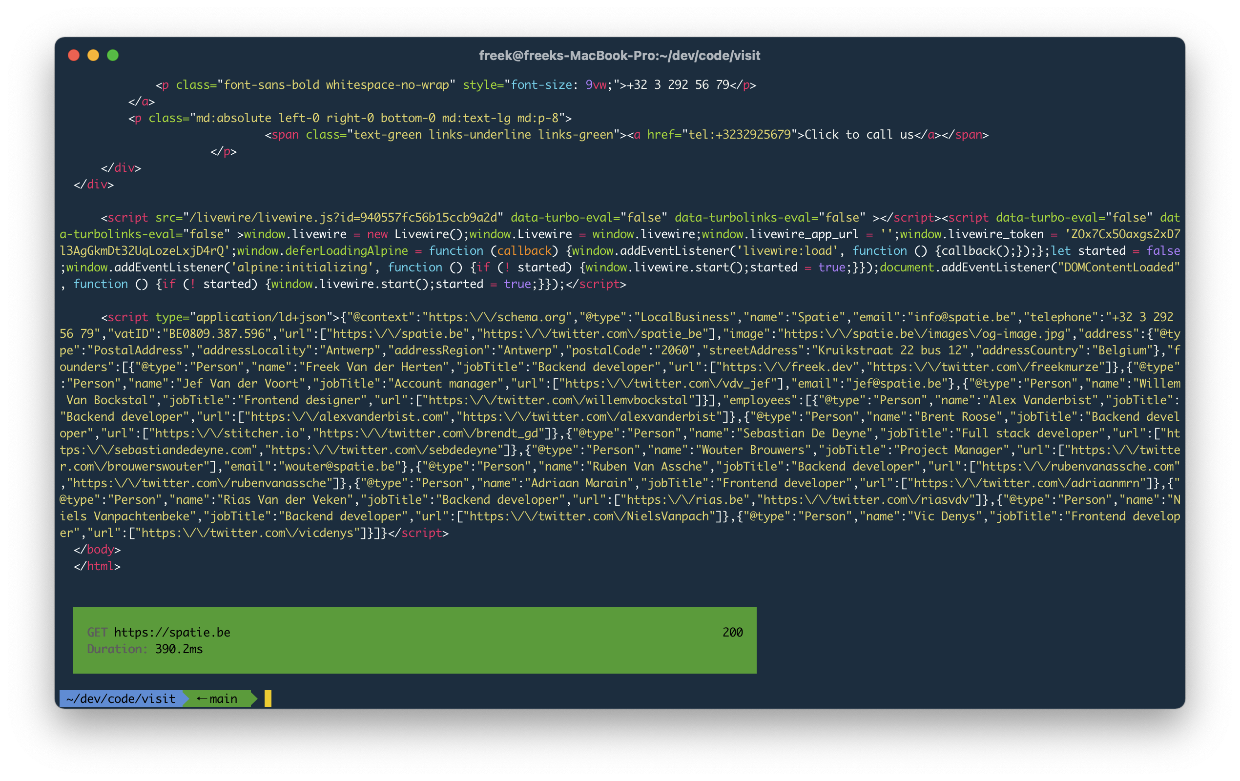Click the "Click to call us" text
The height and width of the screenshot is (781, 1240).
(x=858, y=135)
